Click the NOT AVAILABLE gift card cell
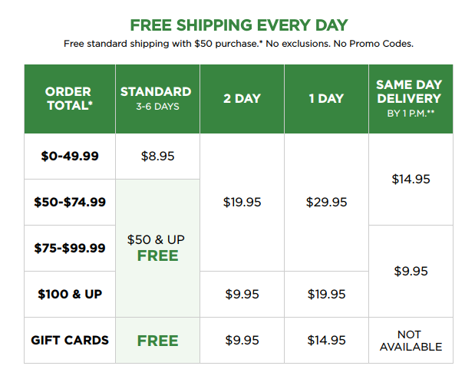Viewport: 475px width, 379px height. [411, 340]
